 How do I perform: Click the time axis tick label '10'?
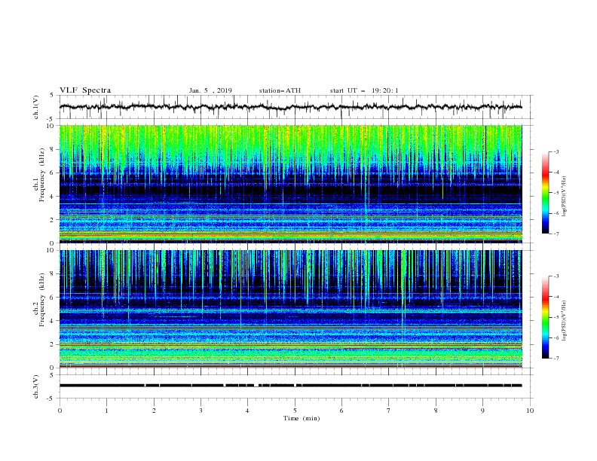530,411
